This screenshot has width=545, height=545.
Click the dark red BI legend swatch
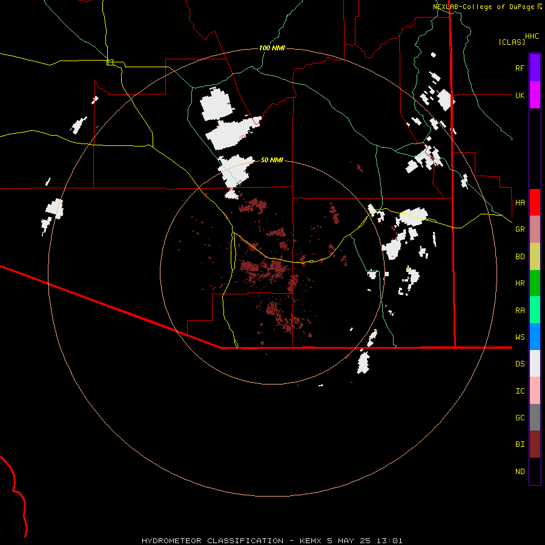pos(535,444)
